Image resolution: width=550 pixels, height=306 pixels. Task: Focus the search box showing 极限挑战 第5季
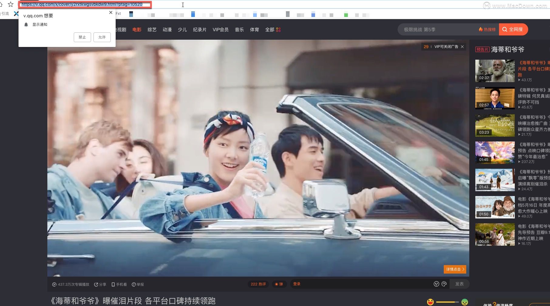click(437, 29)
